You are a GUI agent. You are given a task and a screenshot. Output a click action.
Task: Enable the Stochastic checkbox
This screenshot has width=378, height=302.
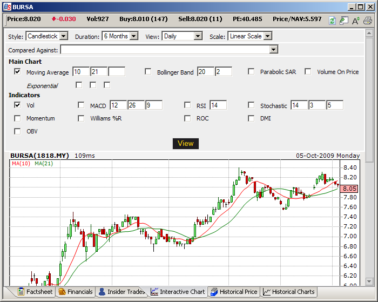251,105
